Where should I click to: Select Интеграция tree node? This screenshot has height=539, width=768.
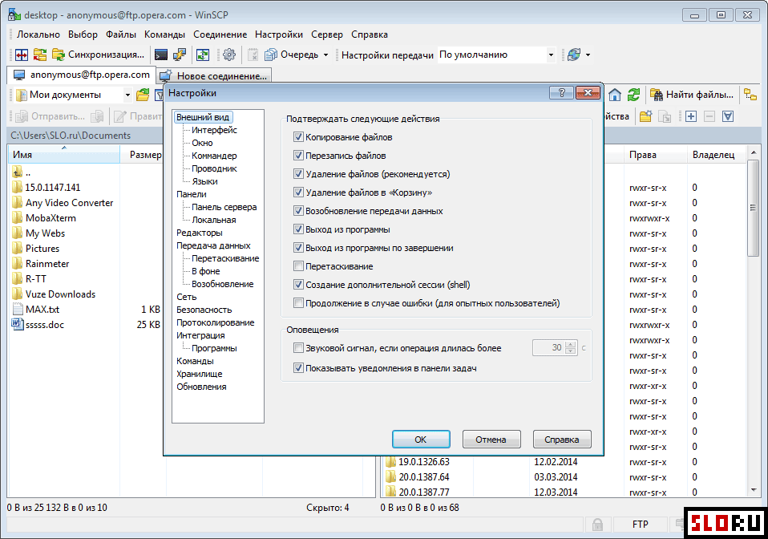[x=200, y=335]
